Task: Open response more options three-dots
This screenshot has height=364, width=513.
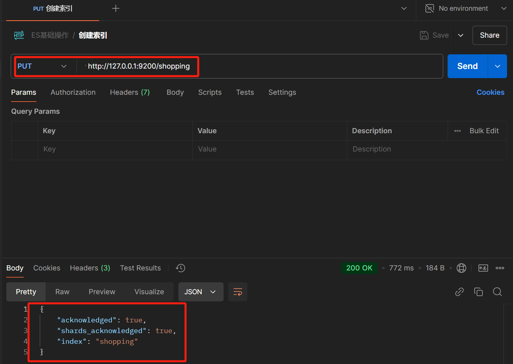Action: click(x=500, y=268)
